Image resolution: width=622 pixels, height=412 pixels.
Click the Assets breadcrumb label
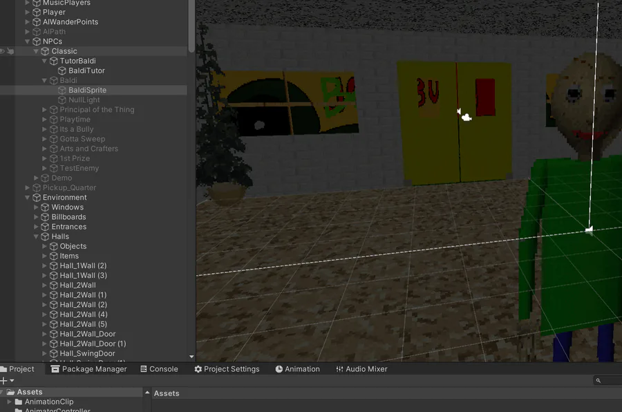[167, 393]
